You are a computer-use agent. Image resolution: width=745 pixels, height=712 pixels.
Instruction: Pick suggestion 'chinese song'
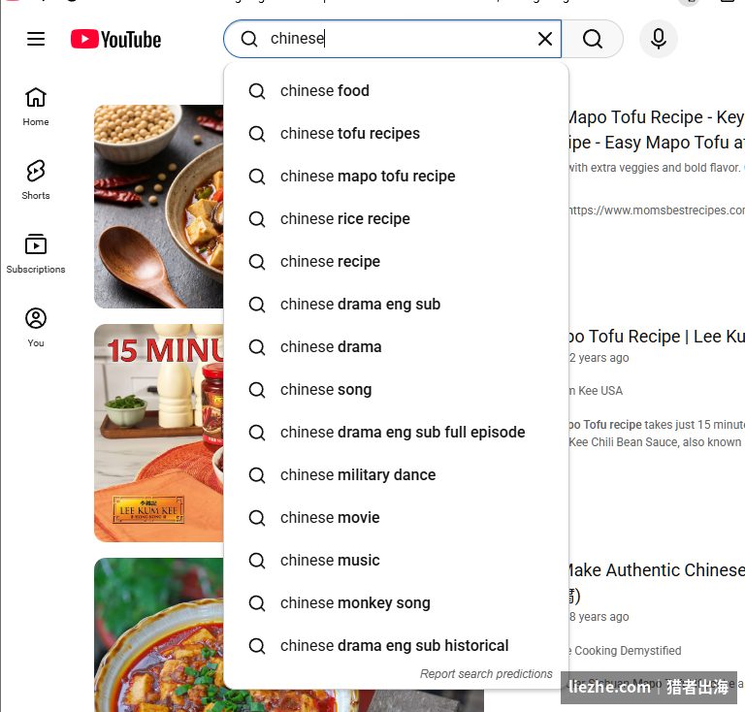pyautogui.click(x=396, y=390)
